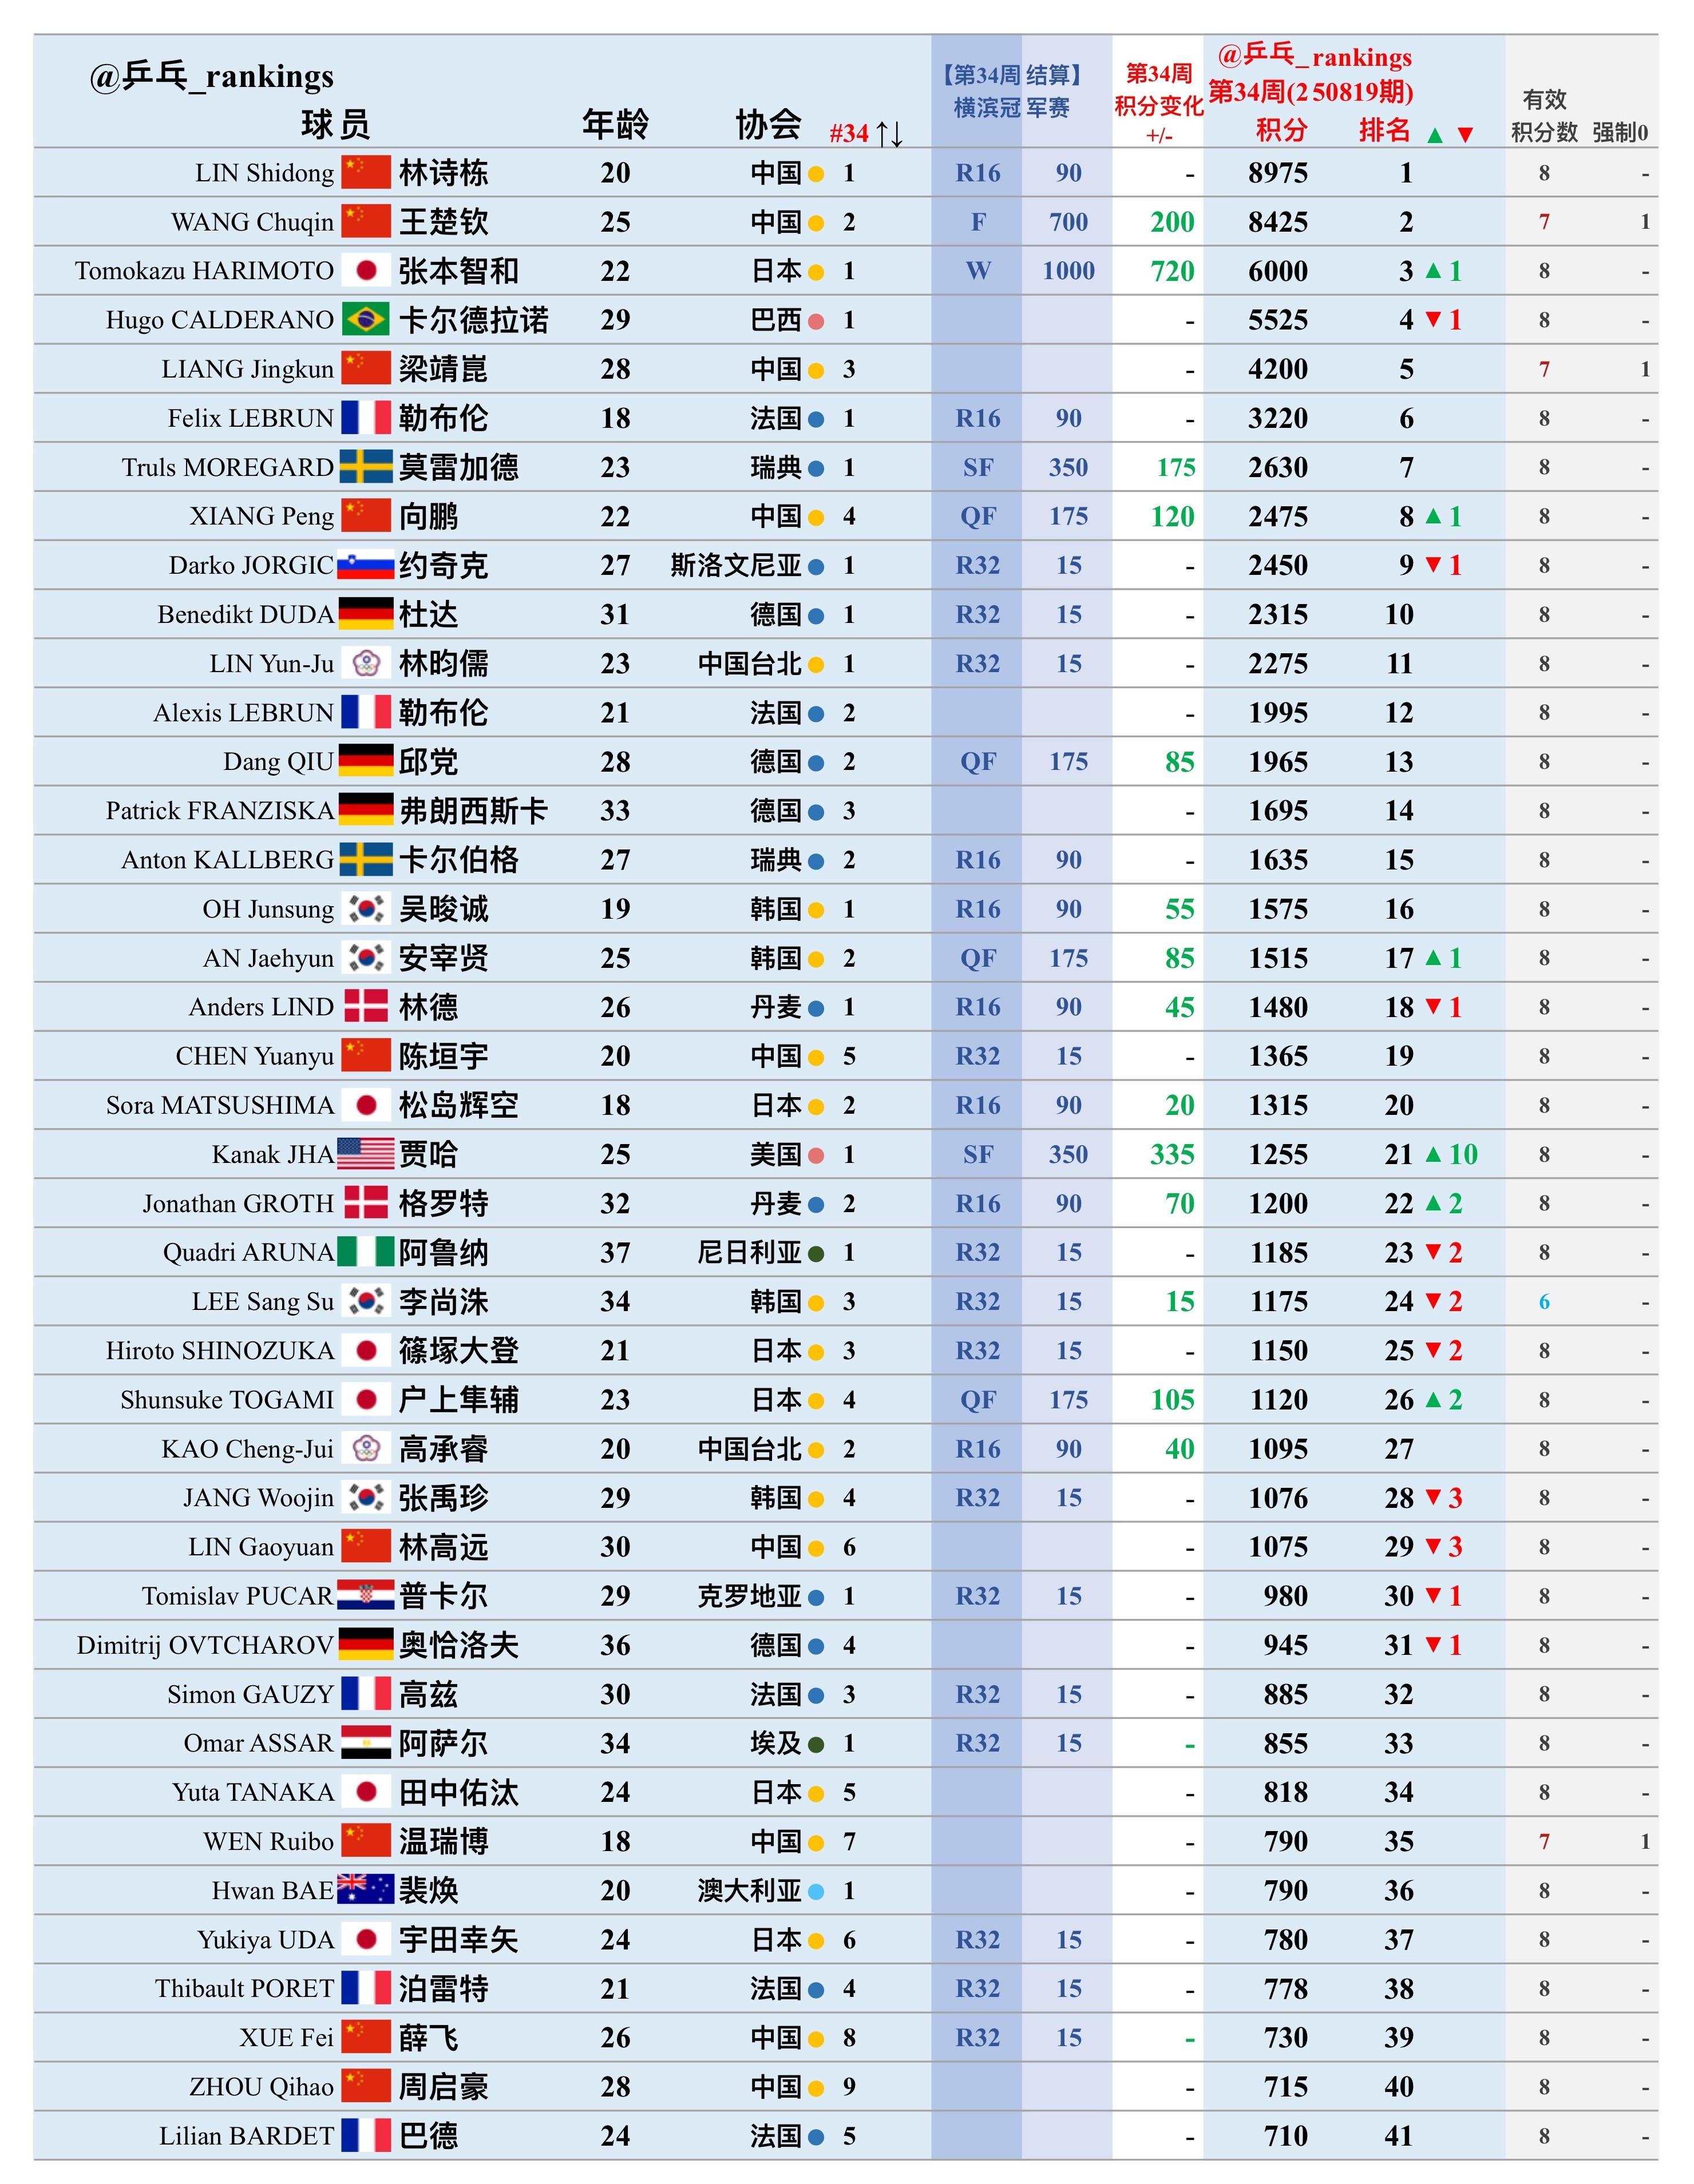The height and width of the screenshot is (2184, 1694).
Task: Click the Germany flag next to Benedikt DUDA
Action: click(x=365, y=614)
